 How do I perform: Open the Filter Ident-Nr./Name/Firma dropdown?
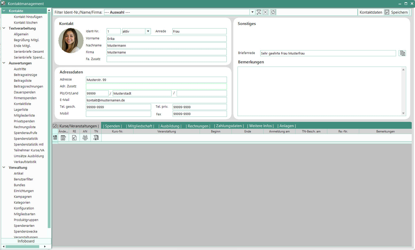pos(252,12)
